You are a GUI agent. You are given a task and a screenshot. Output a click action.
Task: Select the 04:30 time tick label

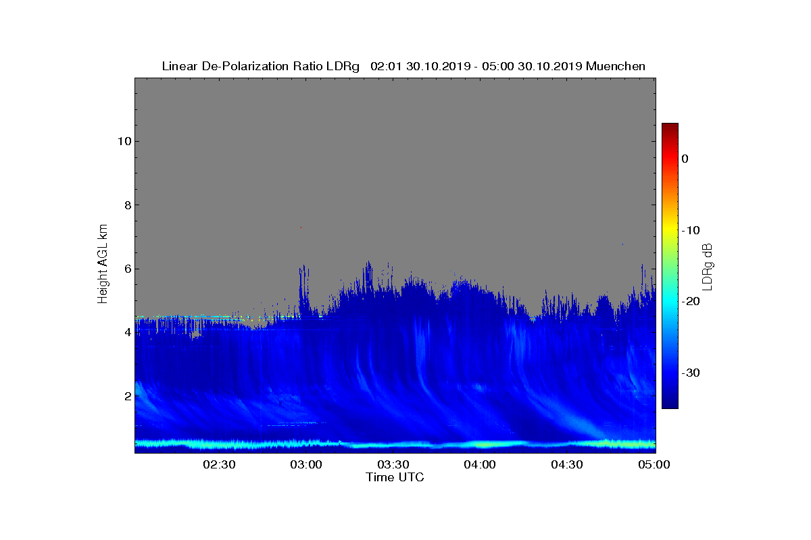pos(568,464)
